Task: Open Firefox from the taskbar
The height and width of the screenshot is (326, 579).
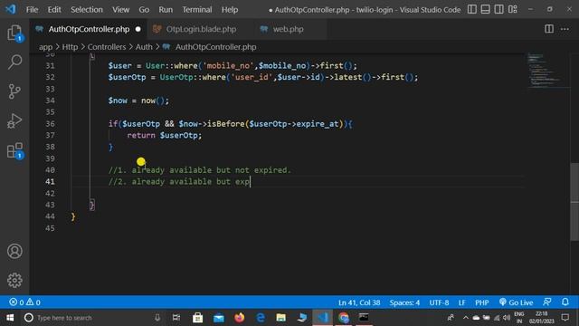Action: point(239,318)
